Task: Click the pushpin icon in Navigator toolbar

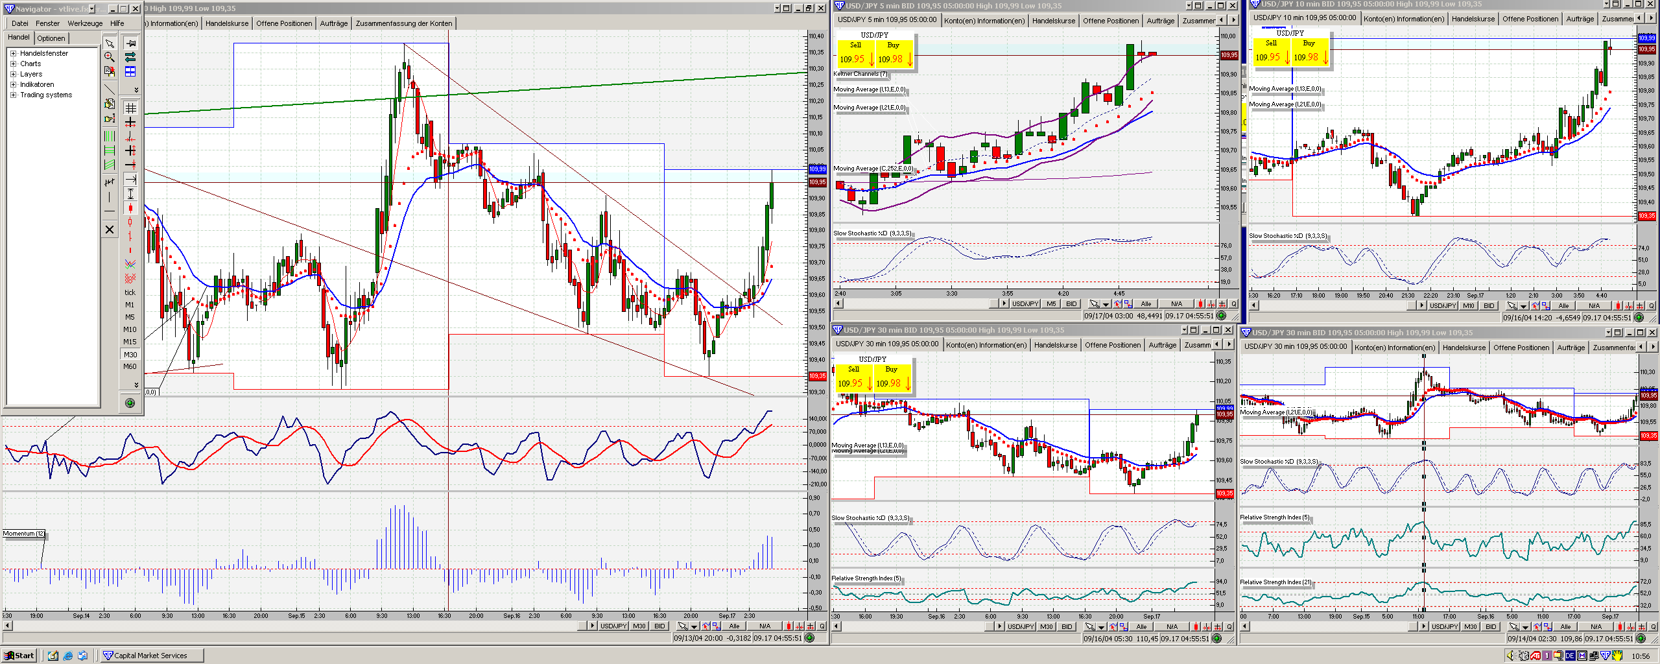Action: [130, 43]
